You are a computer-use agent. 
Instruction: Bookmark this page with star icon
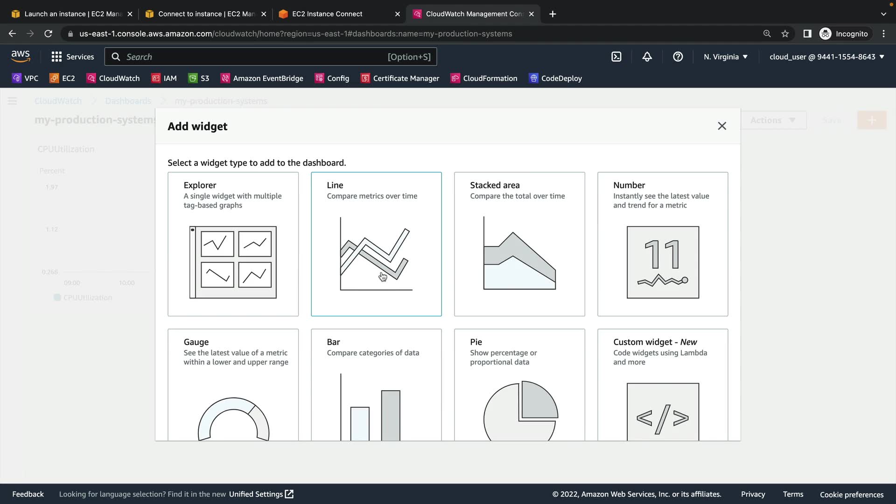pos(785,34)
